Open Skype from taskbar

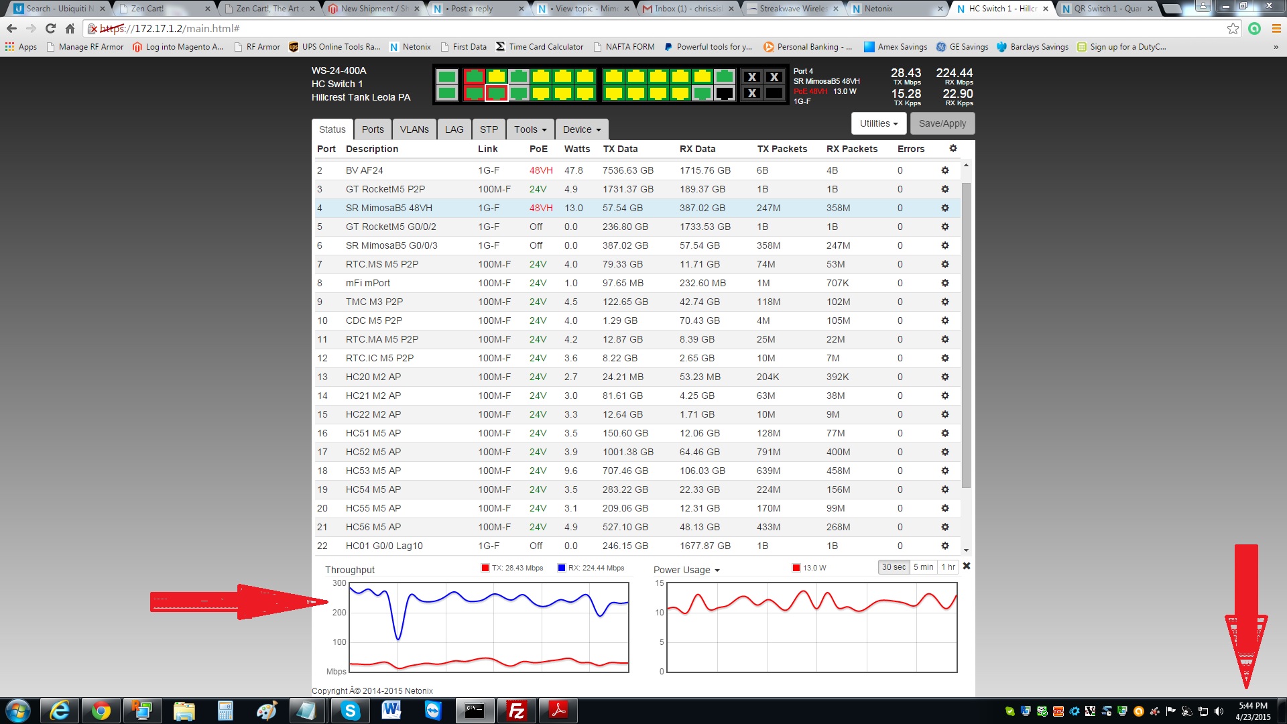pos(351,710)
